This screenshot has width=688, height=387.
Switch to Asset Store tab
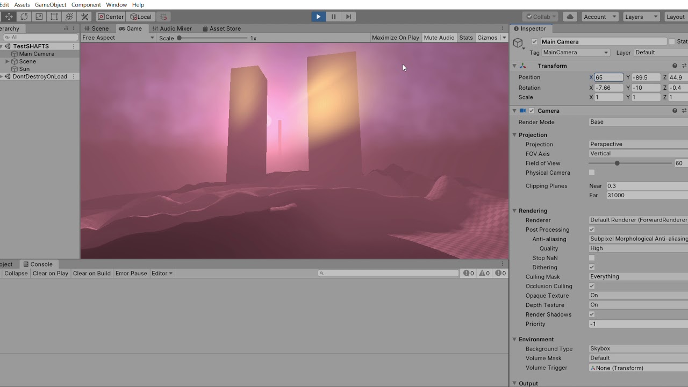click(221, 28)
